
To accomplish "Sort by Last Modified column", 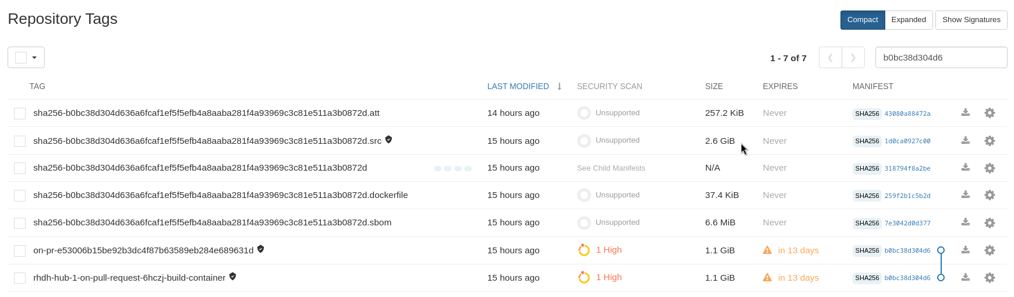I will coord(518,86).
